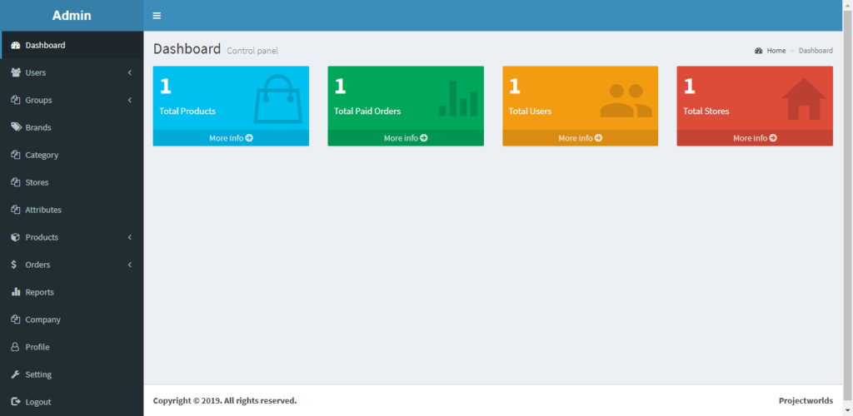Click the wrench icon beside Setting
The image size is (853, 416).
coord(16,374)
